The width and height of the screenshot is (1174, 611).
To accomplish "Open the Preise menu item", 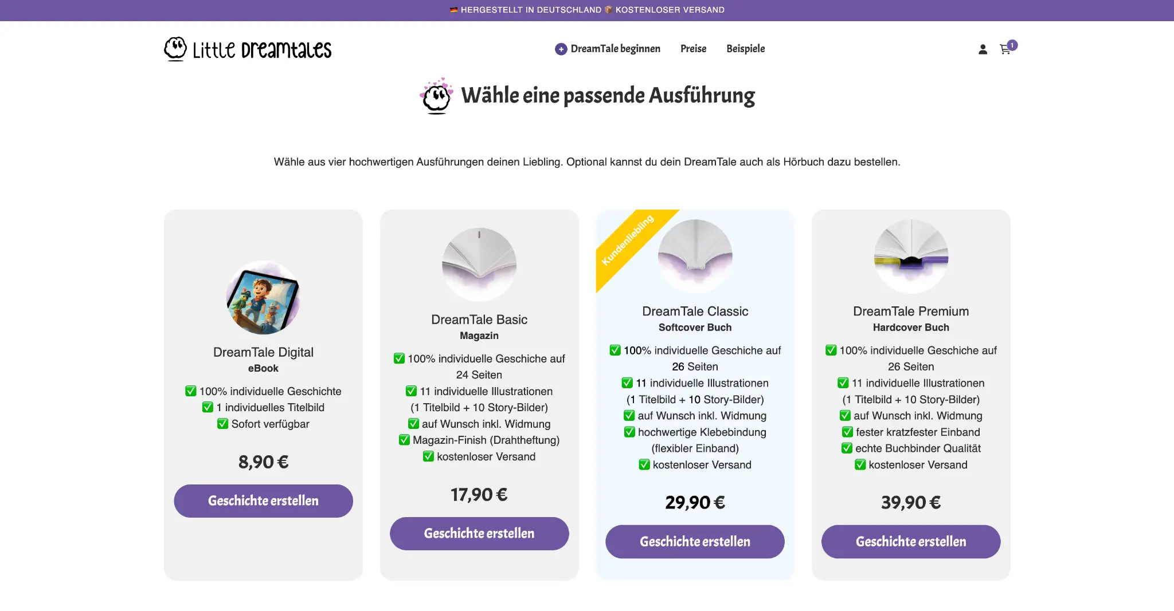I will [693, 49].
